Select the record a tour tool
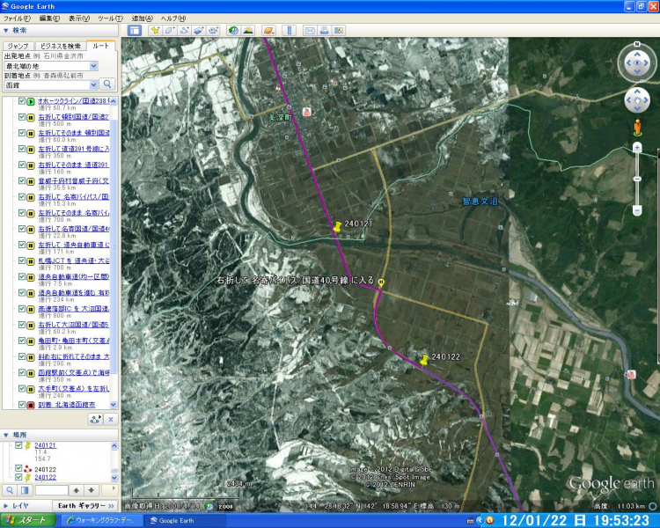The height and width of the screenshot is (528, 660). tap(214, 30)
